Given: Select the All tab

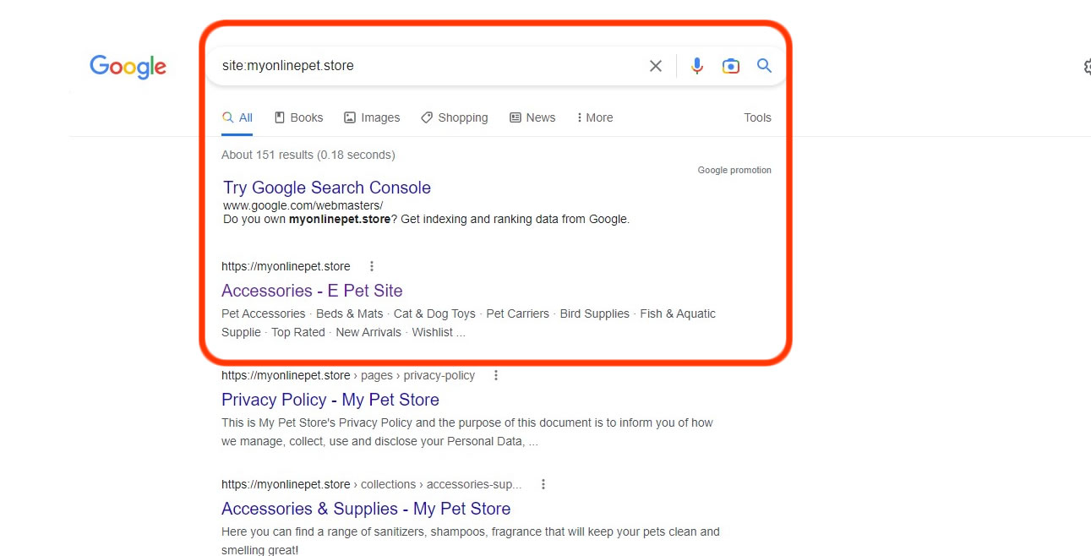Looking at the screenshot, I should pyautogui.click(x=237, y=117).
